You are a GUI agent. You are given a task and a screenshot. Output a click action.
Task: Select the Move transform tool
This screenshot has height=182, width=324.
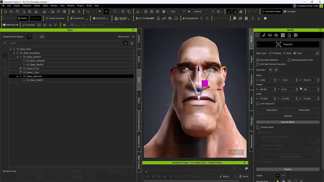pyautogui.click(x=106, y=12)
